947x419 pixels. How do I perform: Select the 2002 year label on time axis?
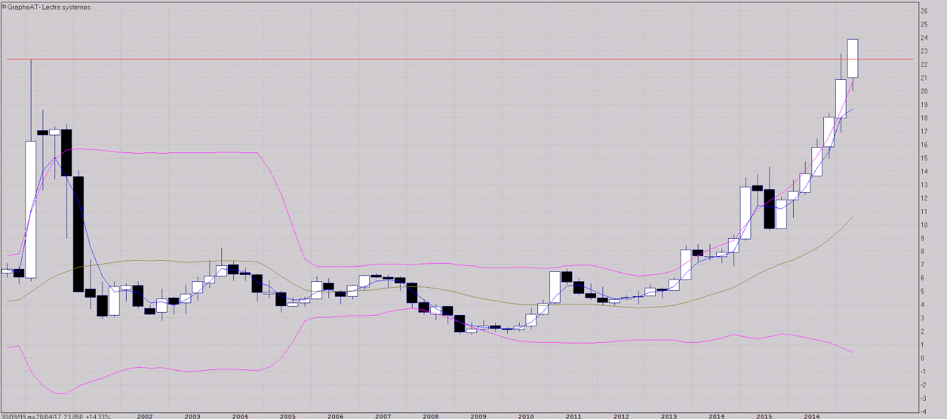coord(145,417)
